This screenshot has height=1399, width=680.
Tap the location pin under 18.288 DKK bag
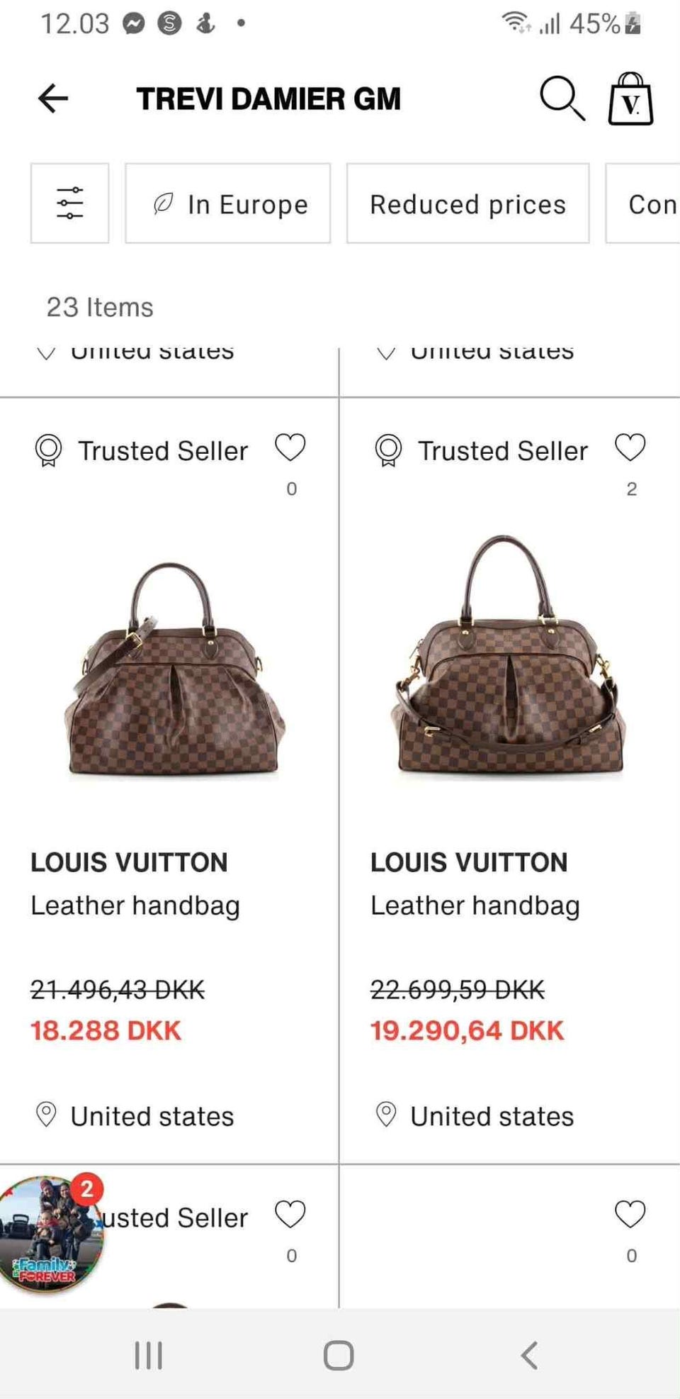[46, 1115]
